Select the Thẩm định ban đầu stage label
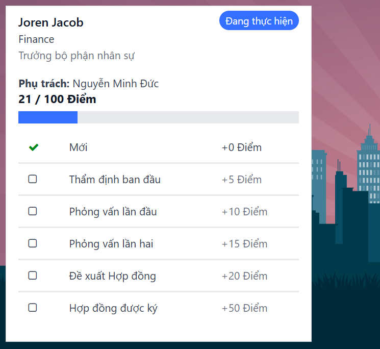The image size is (380, 349). (x=115, y=180)
